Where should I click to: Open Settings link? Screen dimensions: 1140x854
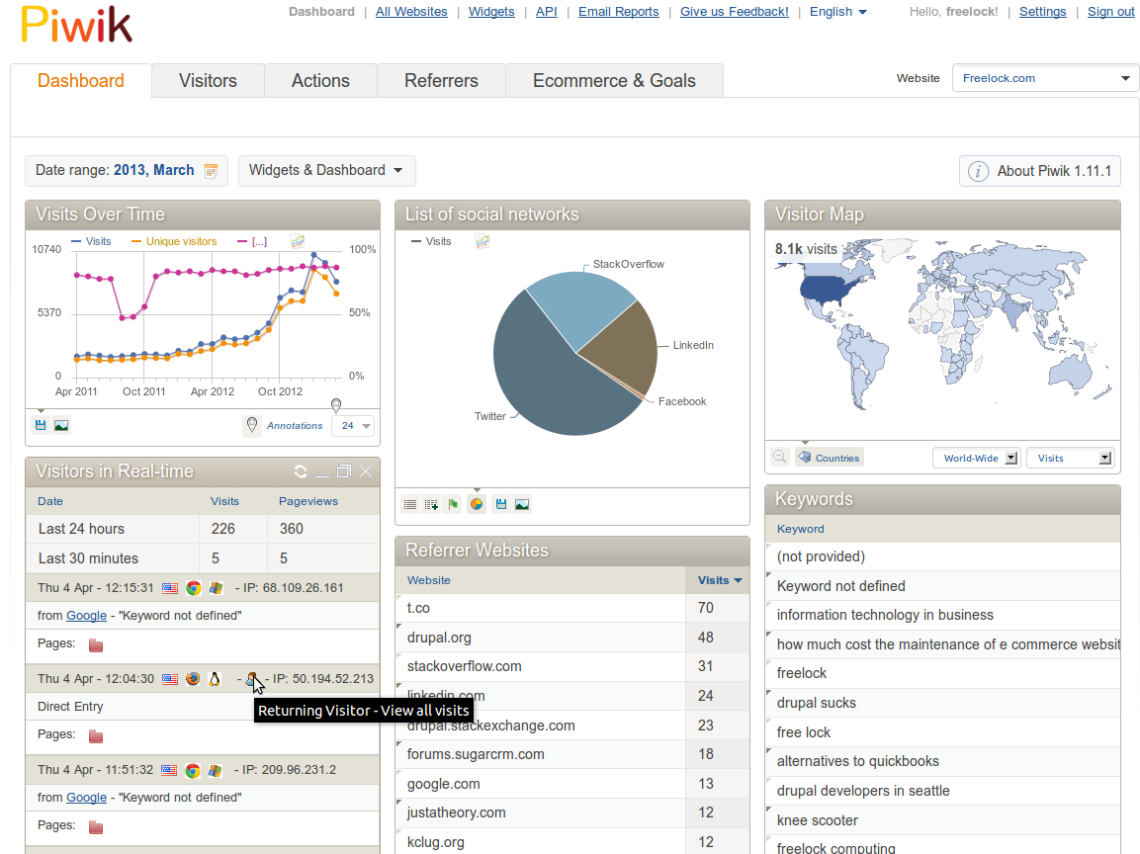[x=1042, y=12]
